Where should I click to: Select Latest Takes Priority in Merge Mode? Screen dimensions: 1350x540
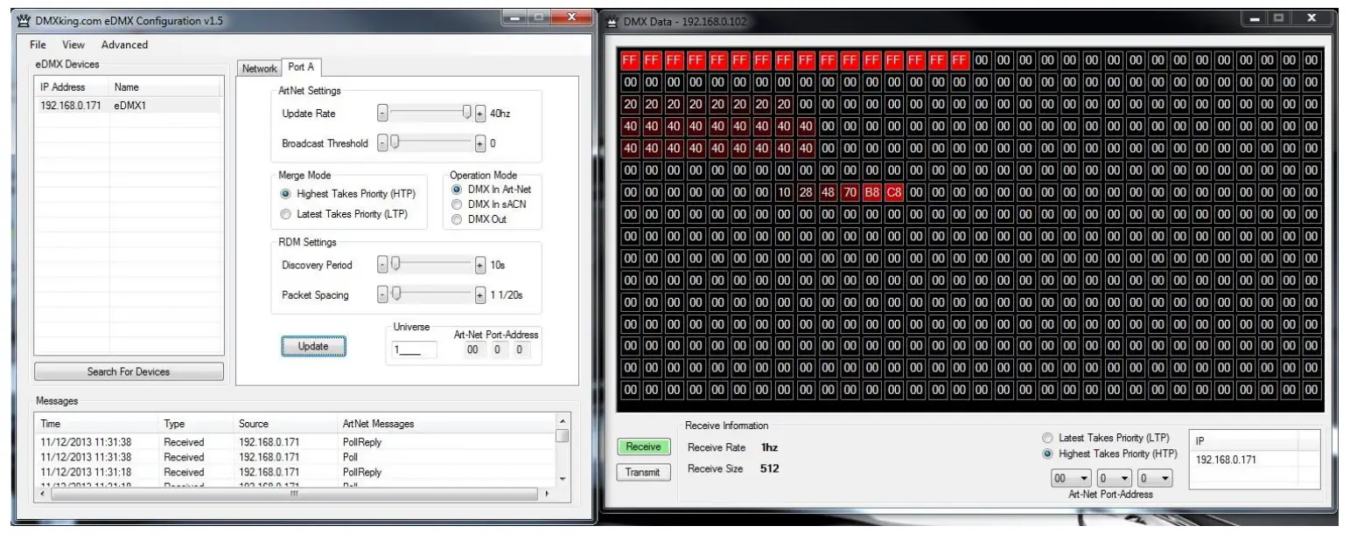pos(344,214)
